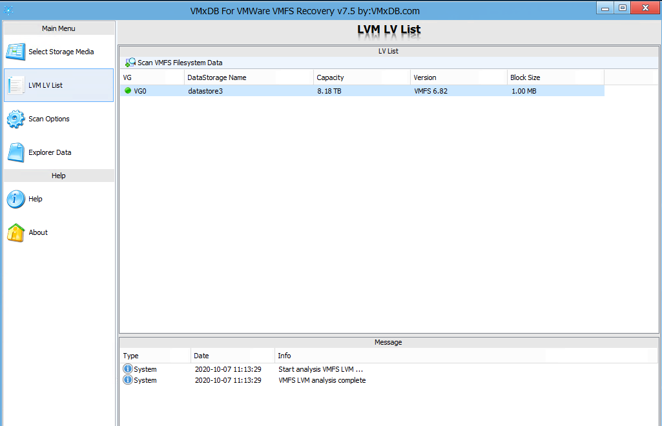662x426 pixels.
Task: Click the Scan Options gear icon
Action: pos(16,119)
